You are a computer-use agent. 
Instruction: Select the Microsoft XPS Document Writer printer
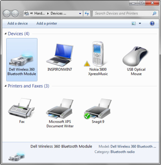pyautogui.click(x=59, y=108)
